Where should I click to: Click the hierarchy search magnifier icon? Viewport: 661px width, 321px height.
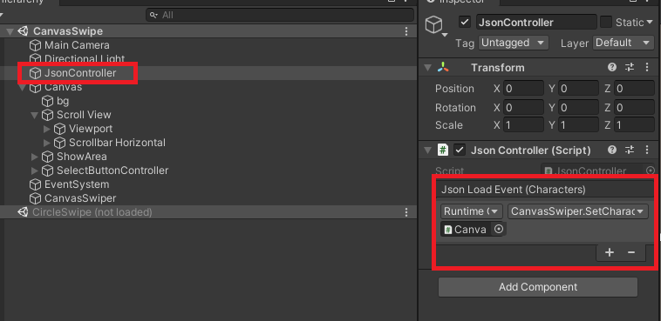click(x=154, y=15)
